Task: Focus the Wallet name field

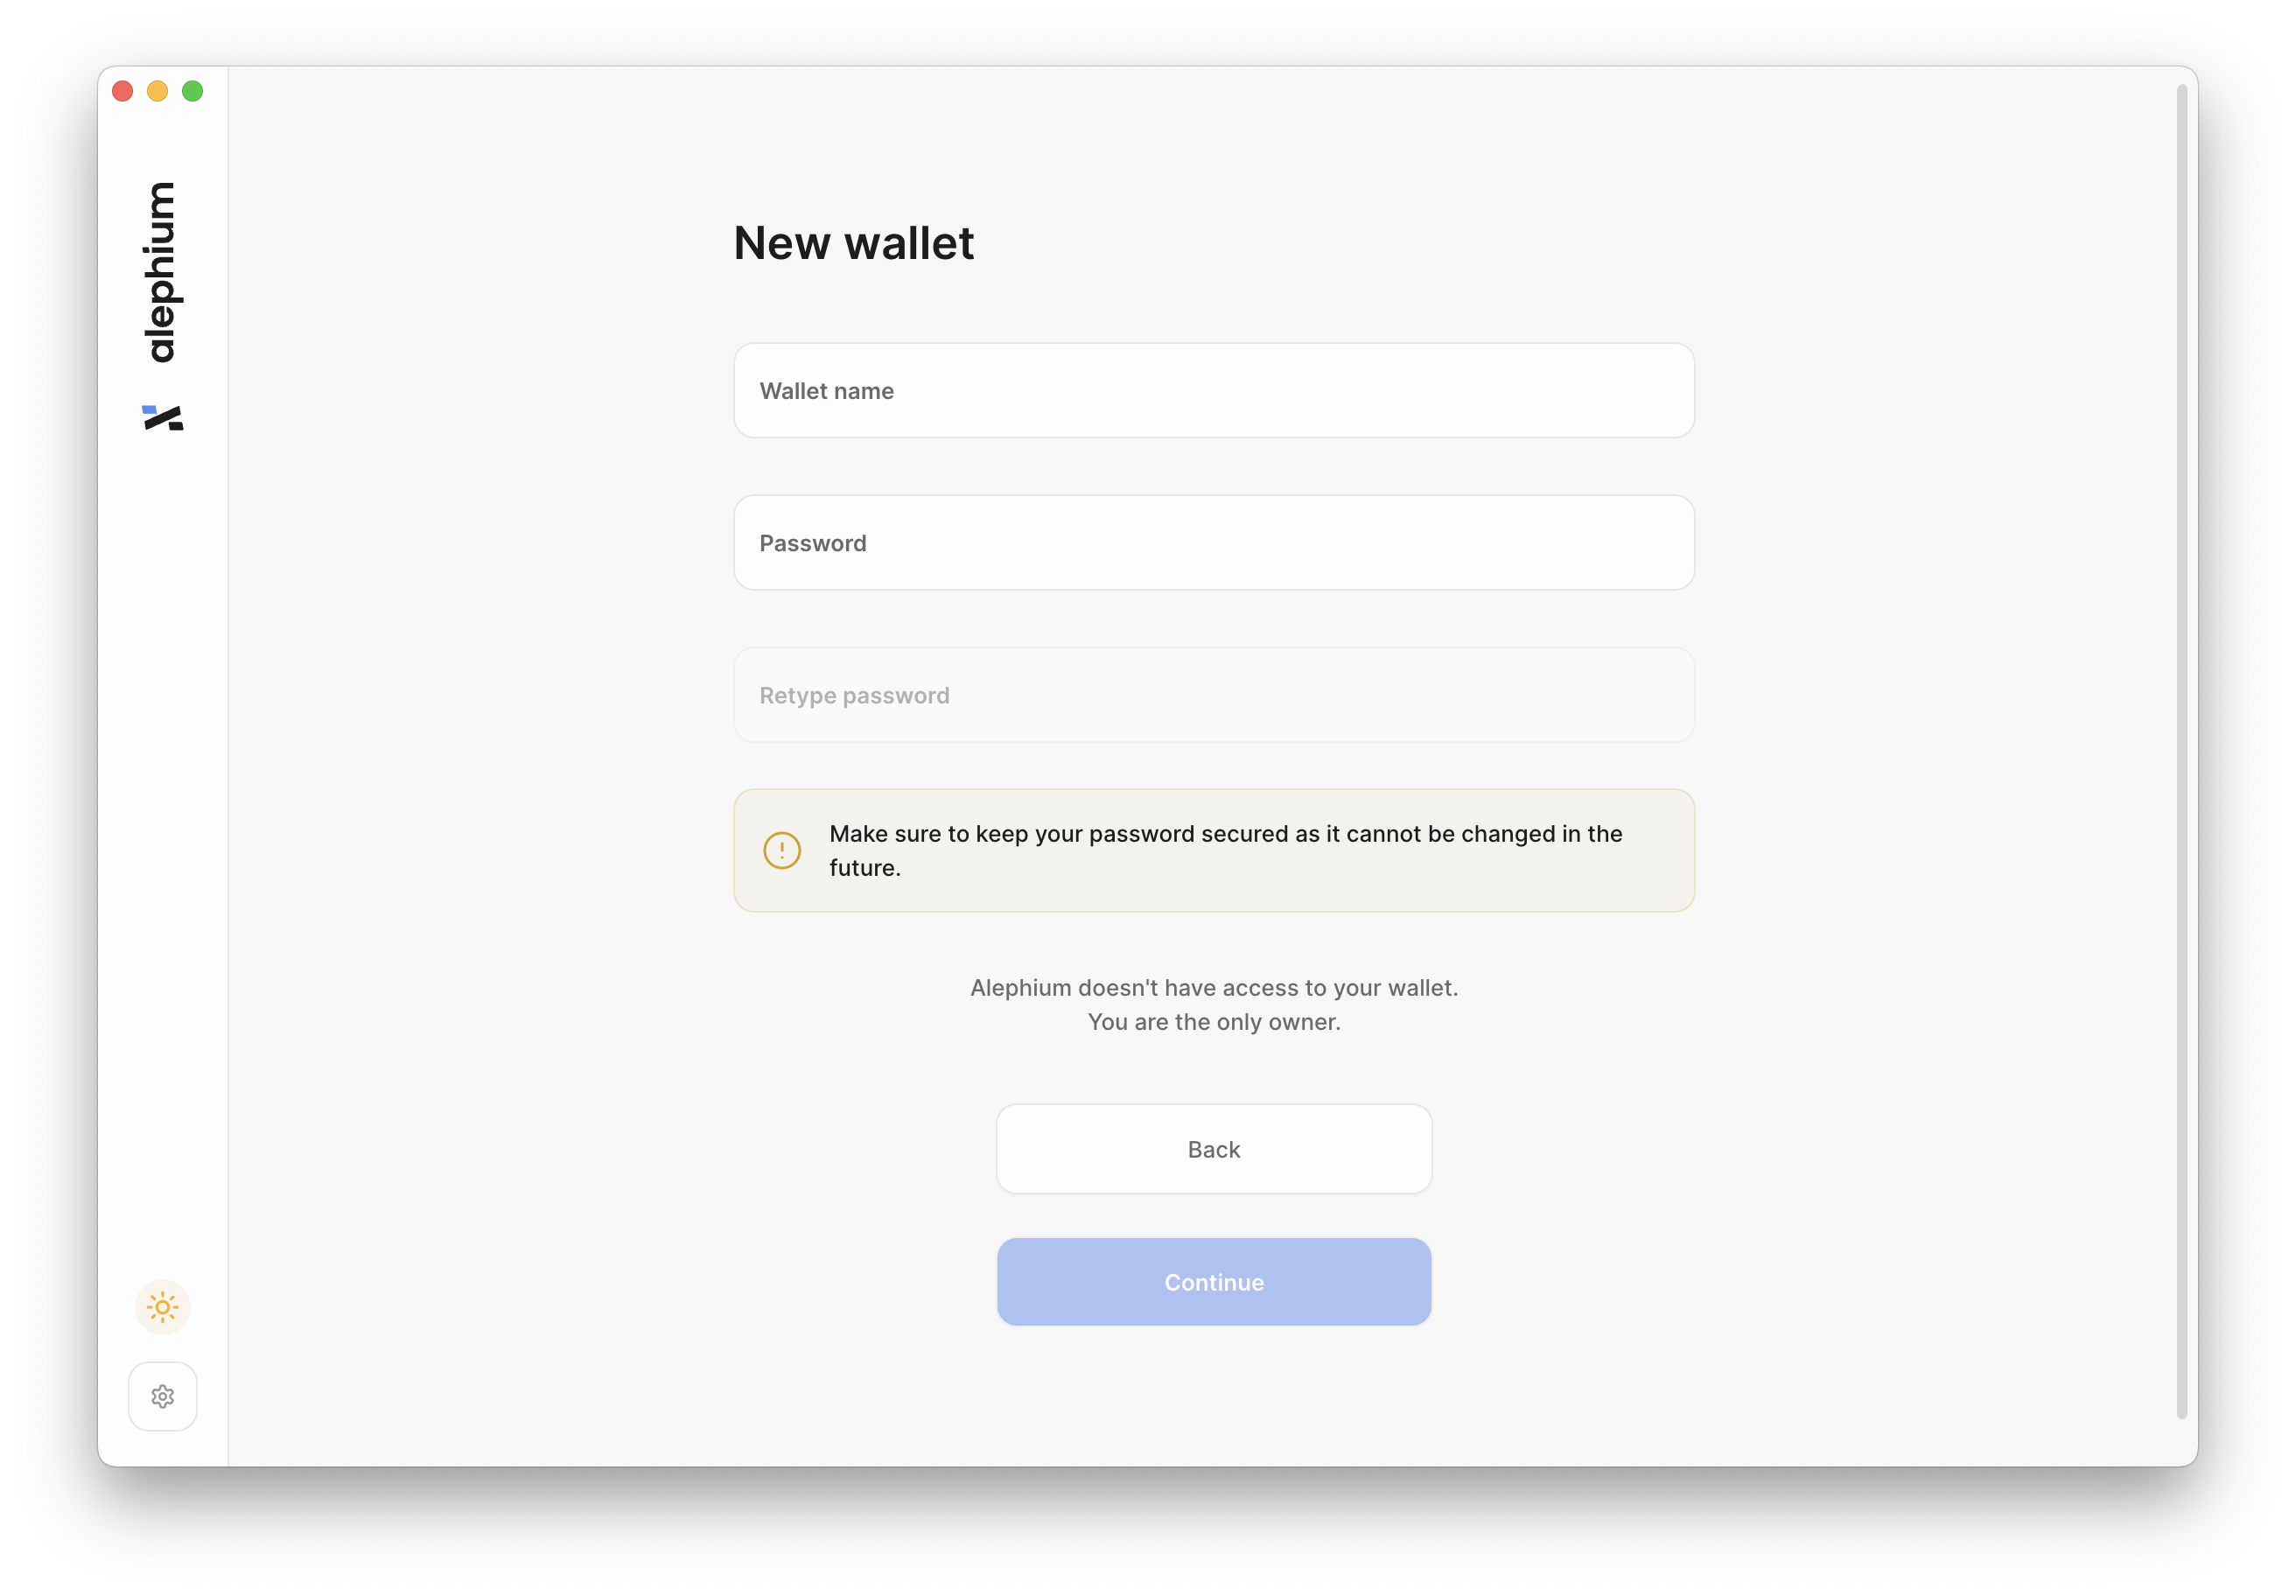Action: [x=1214, y=391]
